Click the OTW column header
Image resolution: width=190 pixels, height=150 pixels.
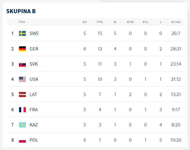[130, 22]
